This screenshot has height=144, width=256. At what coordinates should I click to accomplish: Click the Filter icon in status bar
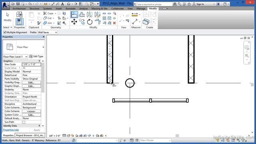click(x=244, y=140)
